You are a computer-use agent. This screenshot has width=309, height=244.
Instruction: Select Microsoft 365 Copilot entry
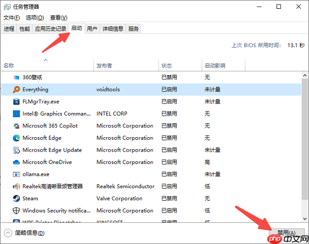[50, 126]
